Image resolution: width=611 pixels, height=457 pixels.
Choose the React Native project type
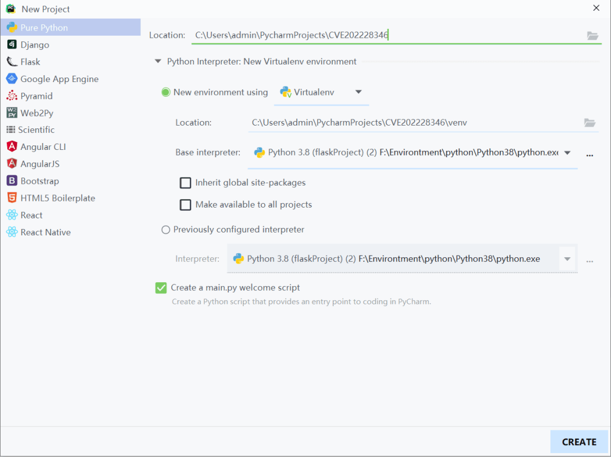[45, 232]
